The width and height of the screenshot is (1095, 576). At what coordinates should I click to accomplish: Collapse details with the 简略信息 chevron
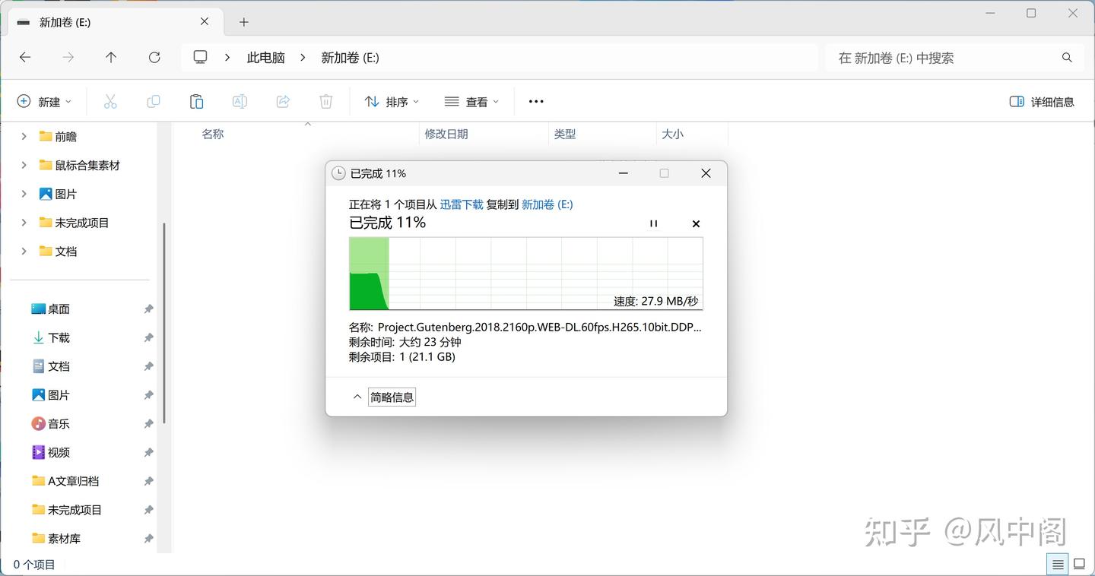pyautogui.click(x=357, y=397)
